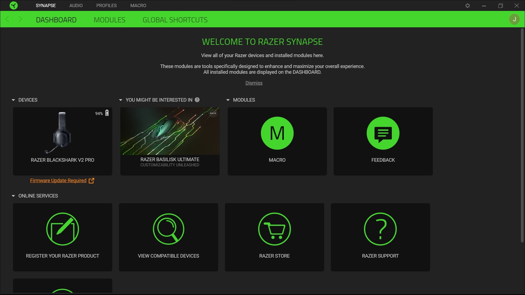Image resolution: width=525 pixels, height=295 pixels.
Task: Click the View Compatible Devices label
Action: 168,256
